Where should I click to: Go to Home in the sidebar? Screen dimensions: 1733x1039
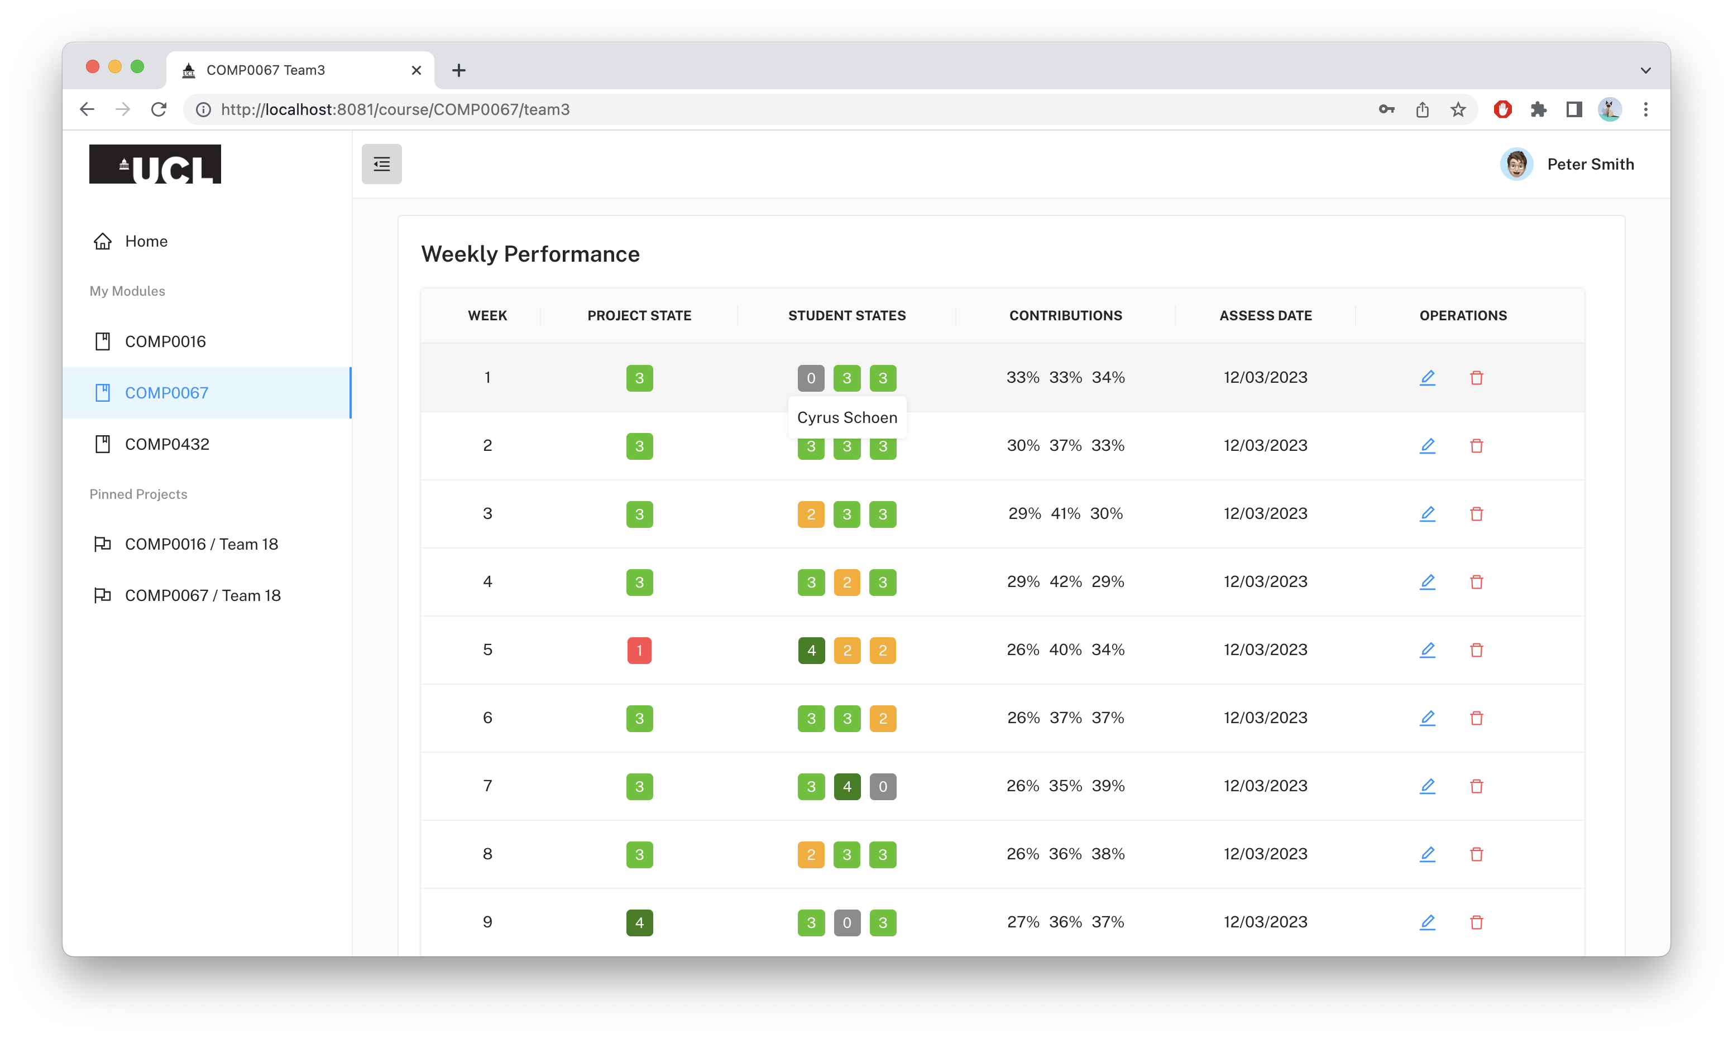tap(207, 241)
